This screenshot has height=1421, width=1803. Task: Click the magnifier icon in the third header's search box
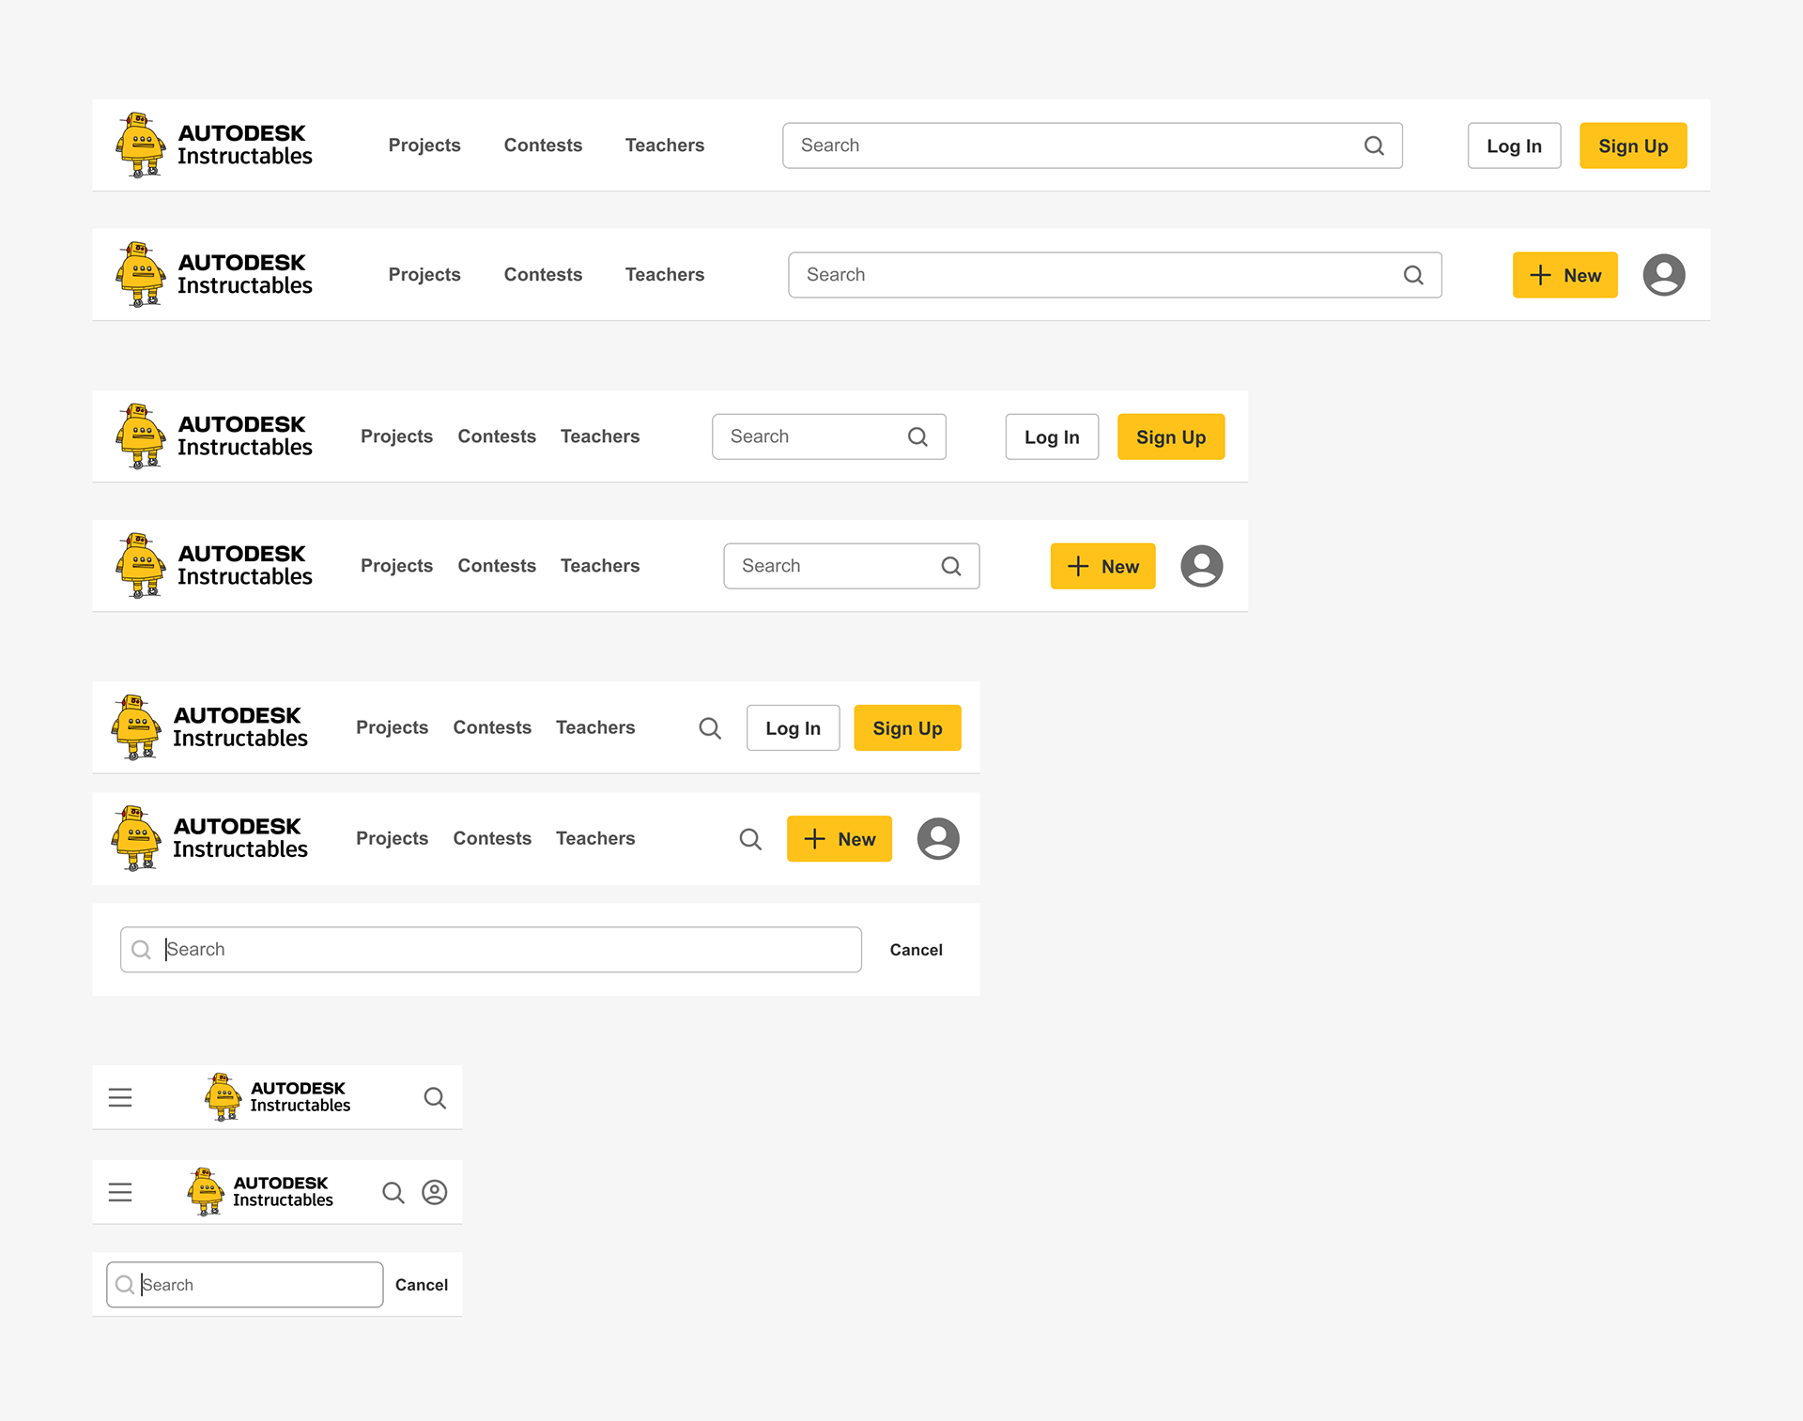(917, 436)
